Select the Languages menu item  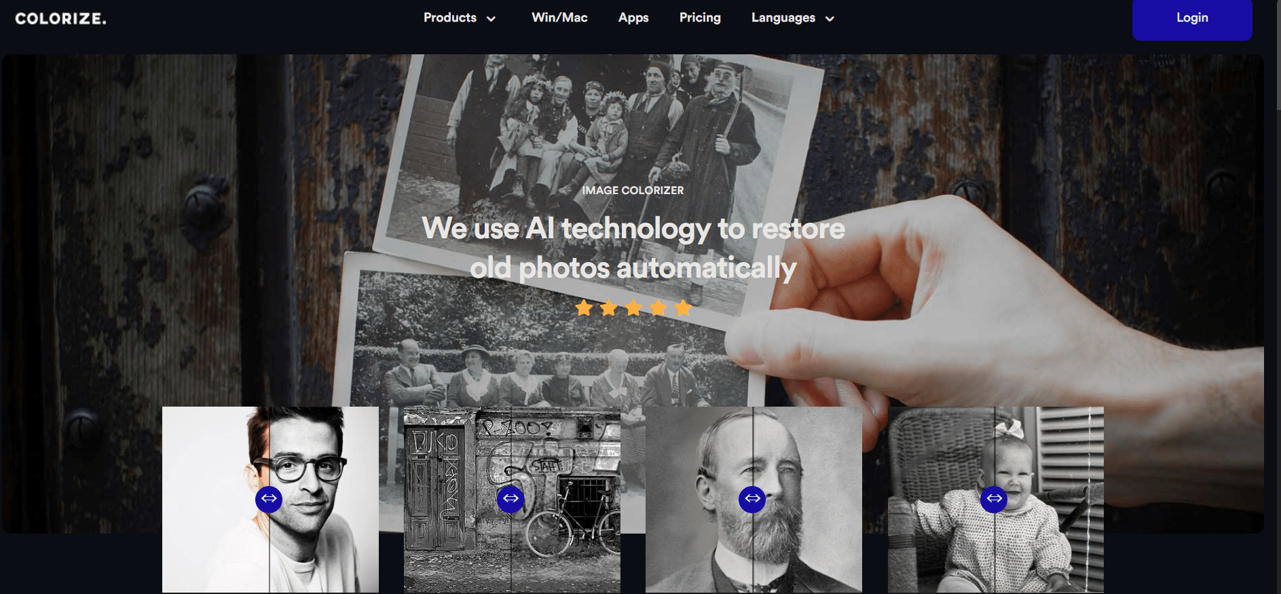point(783,18)
